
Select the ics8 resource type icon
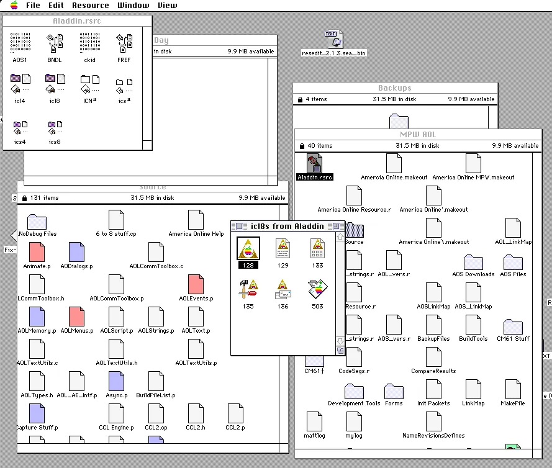[55, 128]
